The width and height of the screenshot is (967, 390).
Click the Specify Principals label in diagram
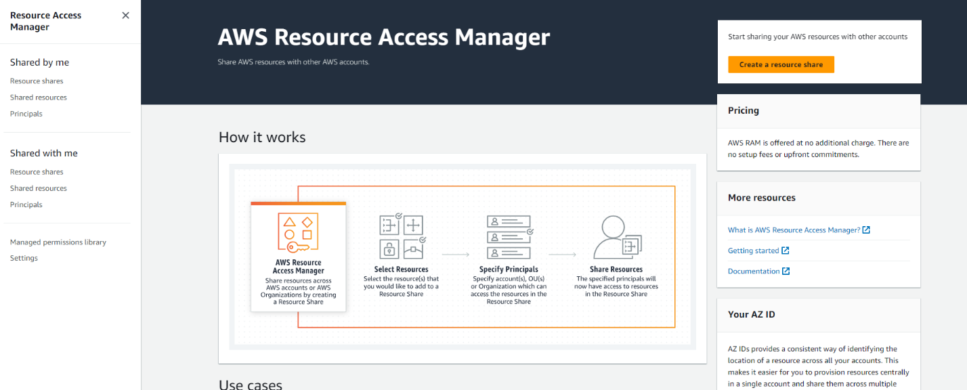click(x=509, y=269)
